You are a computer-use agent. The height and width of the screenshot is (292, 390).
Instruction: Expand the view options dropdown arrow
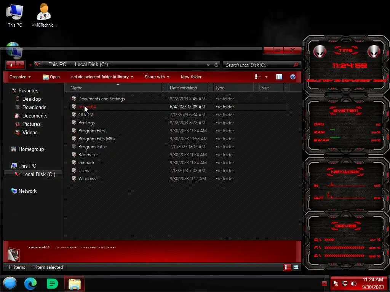(266, 77)
